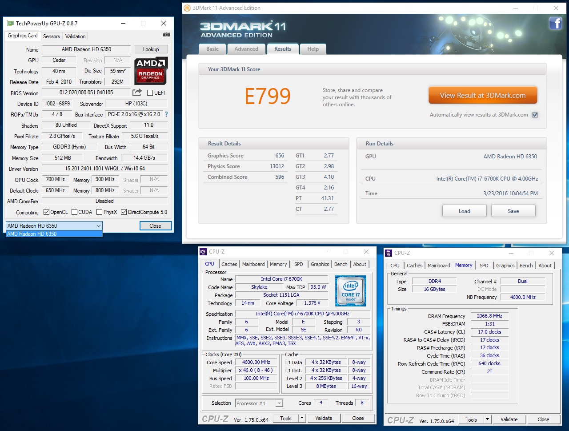Viewport: 569px width, 431px height.
Task: Click Tools button in CPU-Z CPU window
Action: 286,418
